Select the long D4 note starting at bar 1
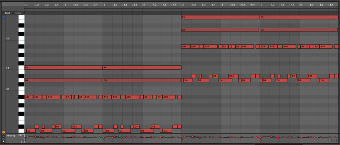The height and width of the screenshot is (145, 340). tap(63, 80)
